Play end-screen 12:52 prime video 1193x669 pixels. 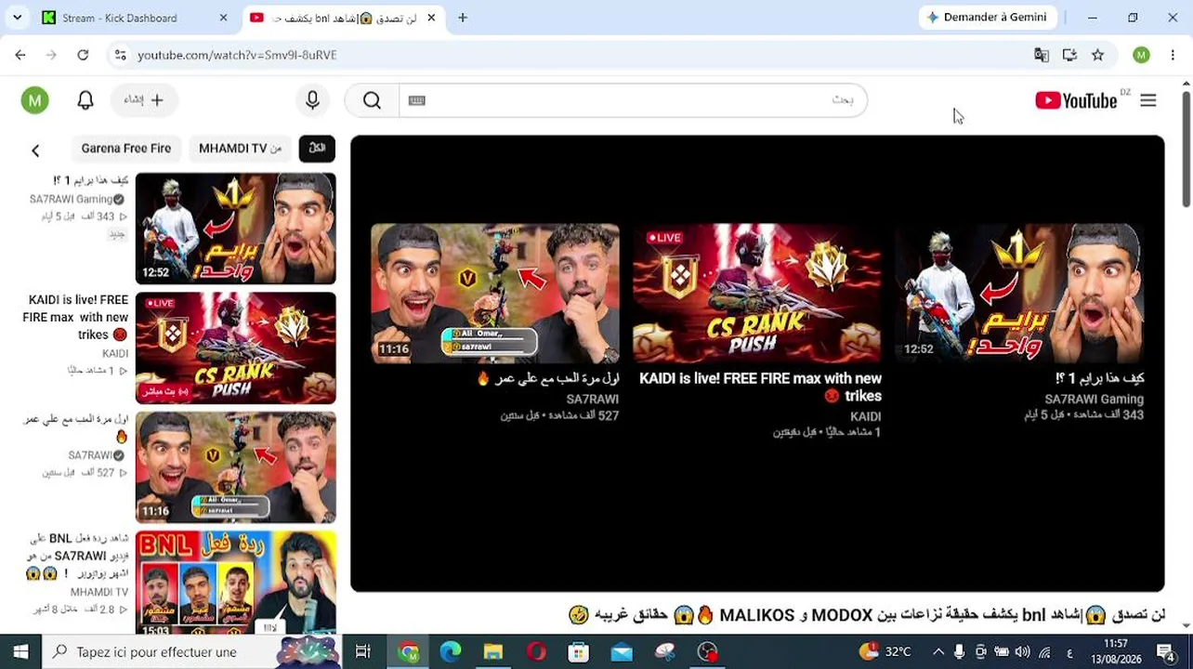(1019, 294)
